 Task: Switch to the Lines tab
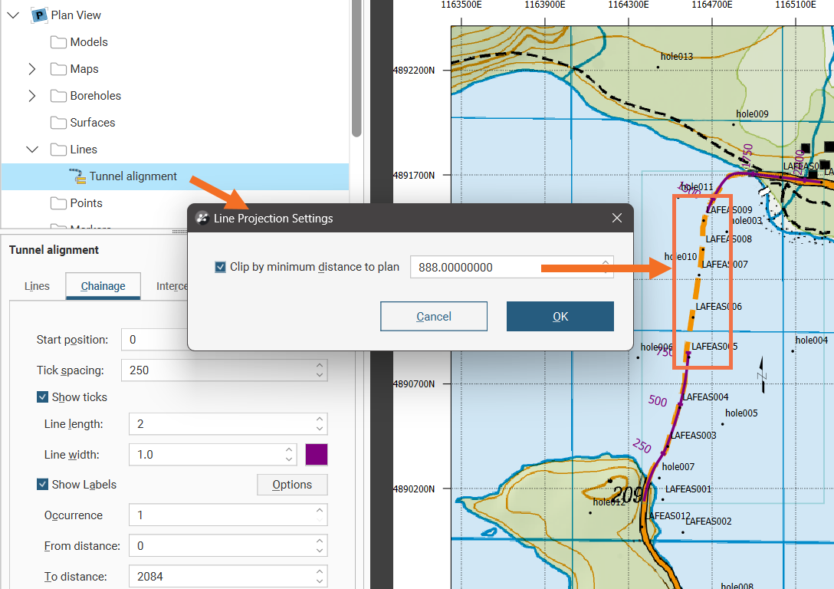tap(37, 286)
